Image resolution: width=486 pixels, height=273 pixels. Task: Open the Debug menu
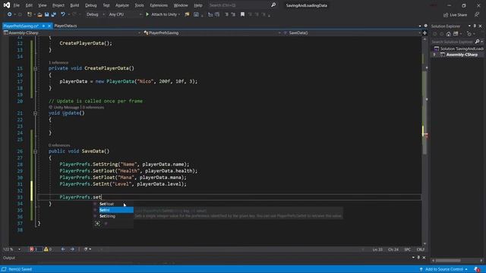(91, 5)
